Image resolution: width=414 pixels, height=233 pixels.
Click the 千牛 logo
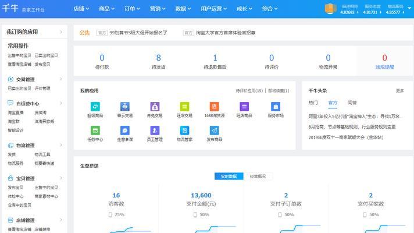pyautogui.click(x=10, y=9)
